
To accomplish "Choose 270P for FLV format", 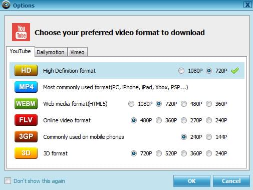I will [x=184, y=120].
